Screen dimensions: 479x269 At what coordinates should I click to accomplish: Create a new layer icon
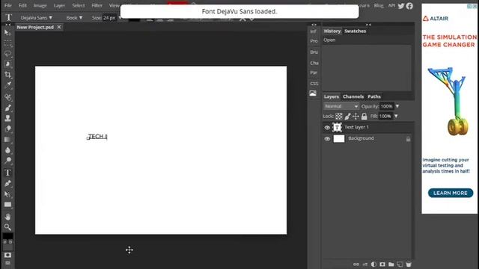coord(400,265)
